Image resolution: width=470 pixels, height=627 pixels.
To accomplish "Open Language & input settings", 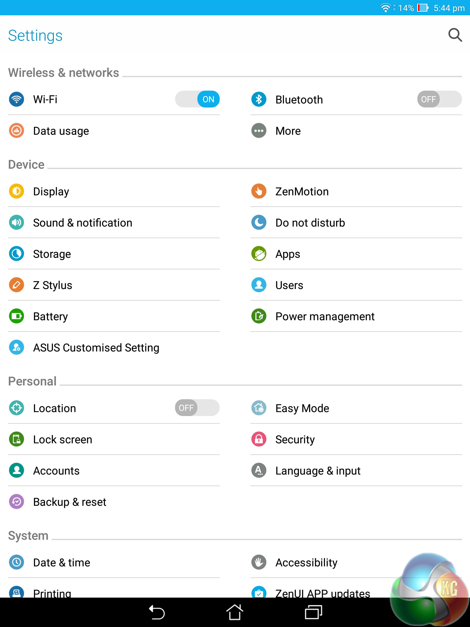I will [x=318, y=471].
